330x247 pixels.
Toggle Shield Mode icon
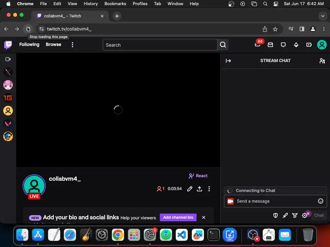tap(276, 215)
